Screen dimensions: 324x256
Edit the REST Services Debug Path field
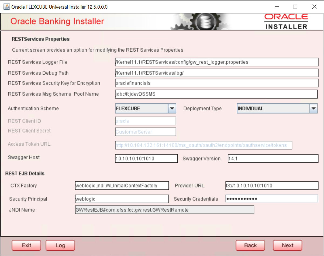(x=217, y=73)
